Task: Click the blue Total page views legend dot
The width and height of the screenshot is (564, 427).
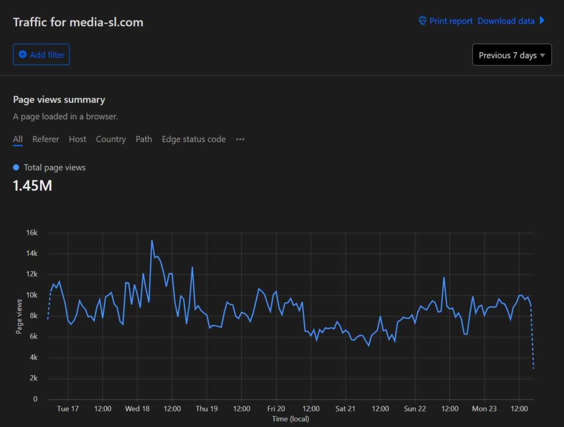Action: pyautogui.click(x=16, y=167)
